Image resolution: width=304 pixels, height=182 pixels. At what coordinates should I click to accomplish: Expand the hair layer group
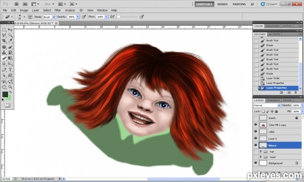(261, 152)
